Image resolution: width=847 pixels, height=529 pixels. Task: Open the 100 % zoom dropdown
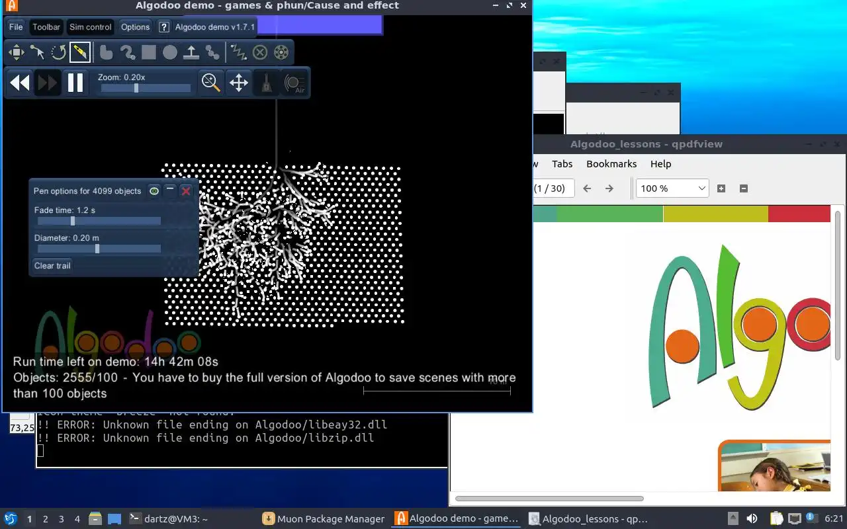click(x=672, y=188)
